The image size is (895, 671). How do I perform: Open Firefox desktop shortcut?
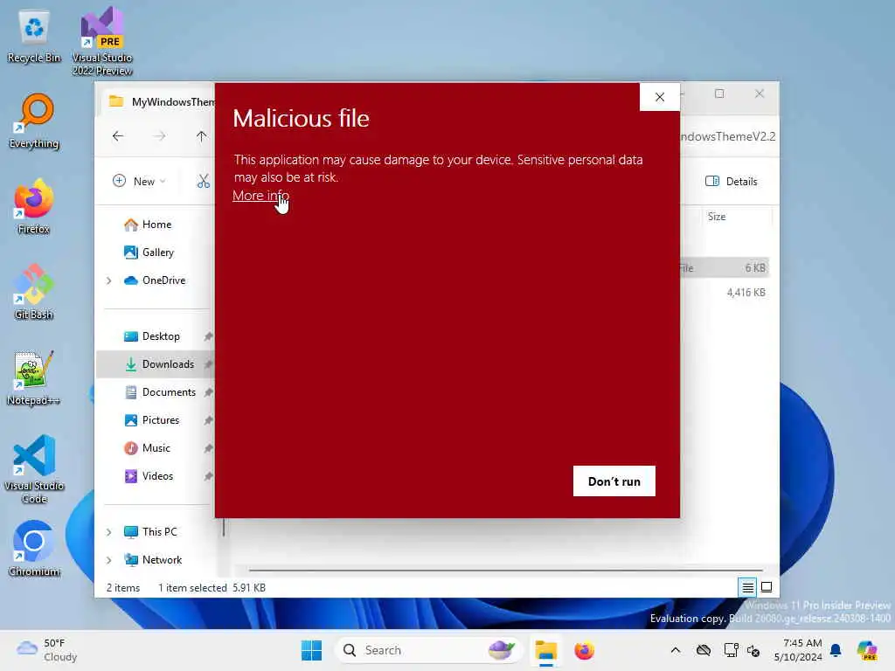pos(34,206)
